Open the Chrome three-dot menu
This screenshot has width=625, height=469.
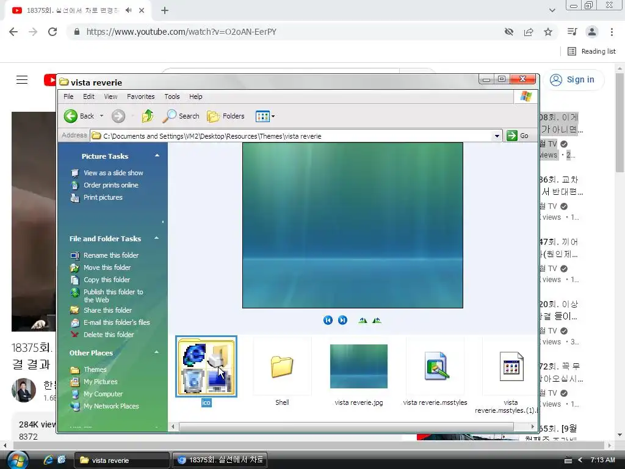pos(612,32)
